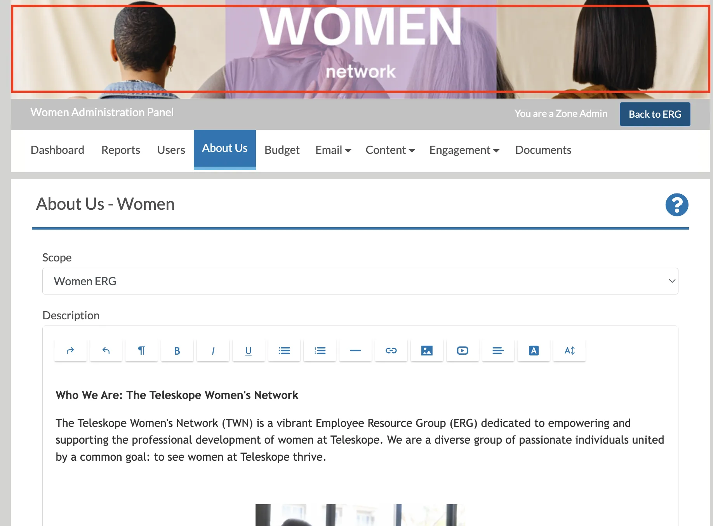Open the help question mark icon
The width and height of the screenshot is (713, 526).
(x=677, y=204)
